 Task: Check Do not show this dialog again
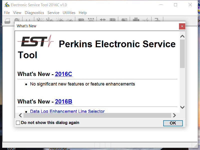coord(18,123)
